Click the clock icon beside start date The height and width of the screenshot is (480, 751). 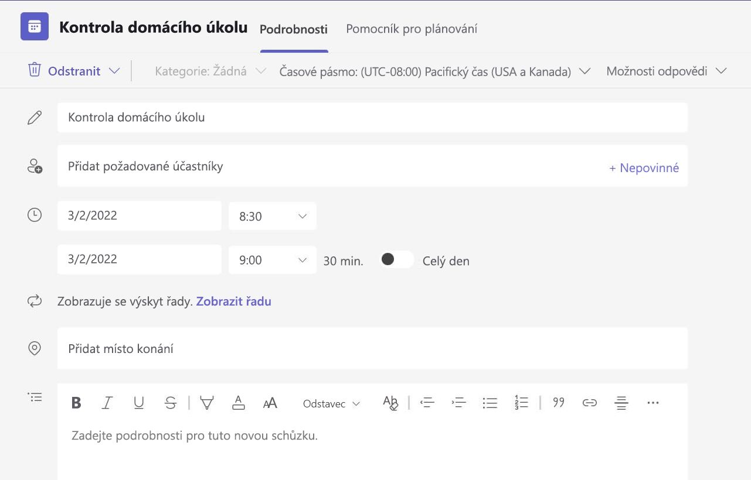[35, 215]
